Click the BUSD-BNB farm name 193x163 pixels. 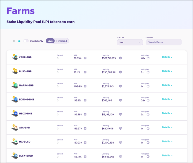tap(25, 71)
